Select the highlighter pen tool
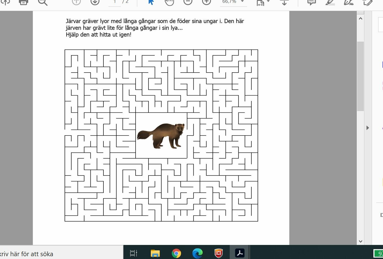 tap(330, 2)
